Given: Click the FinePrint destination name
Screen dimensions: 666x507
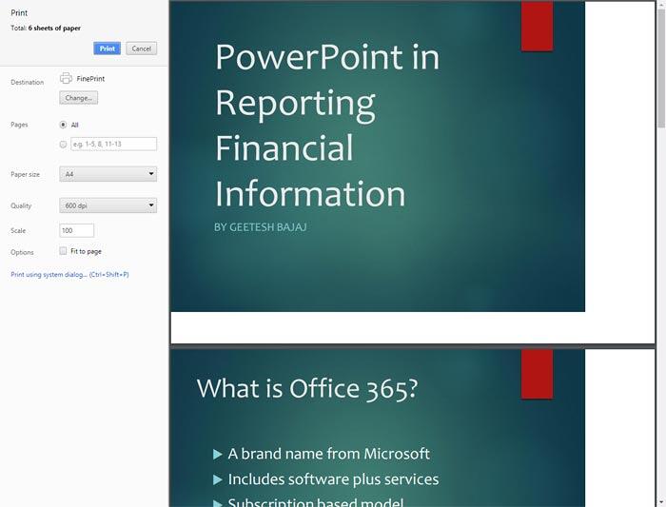Looking at the screenshot, I should click(90, 79).
